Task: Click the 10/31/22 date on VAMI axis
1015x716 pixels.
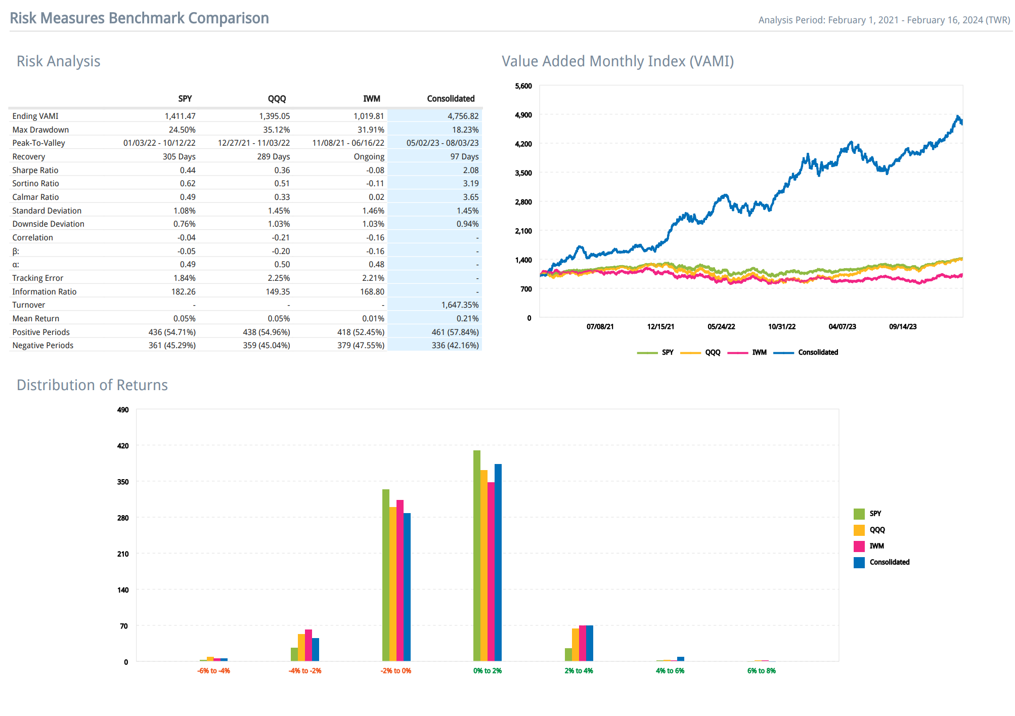Action: tap(782, 327)
